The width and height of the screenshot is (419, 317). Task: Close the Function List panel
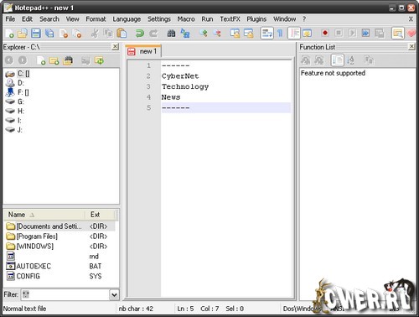pyautogui.click(x=411, y=46)
